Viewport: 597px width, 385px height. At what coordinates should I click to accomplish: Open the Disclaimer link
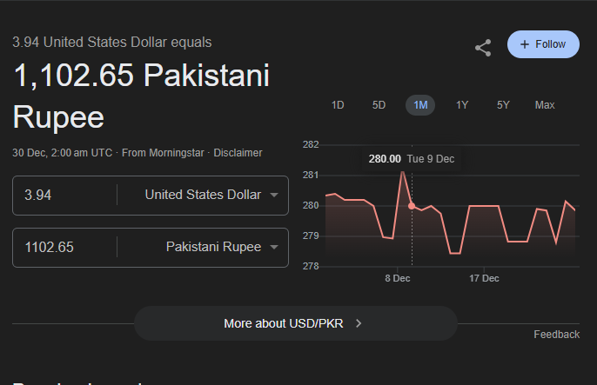(238, 152)
